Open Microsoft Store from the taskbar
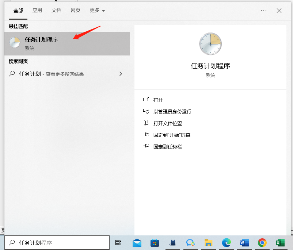293x250 pixels. tap(155, 242)
